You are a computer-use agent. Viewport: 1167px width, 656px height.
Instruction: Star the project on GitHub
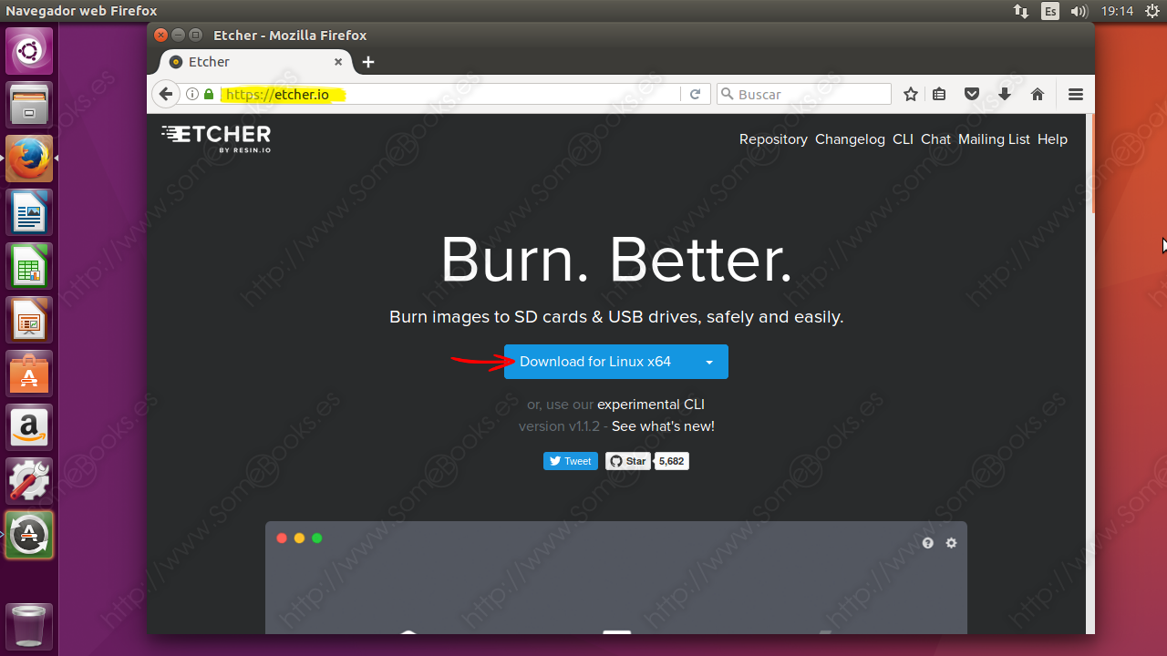[626, 461]
